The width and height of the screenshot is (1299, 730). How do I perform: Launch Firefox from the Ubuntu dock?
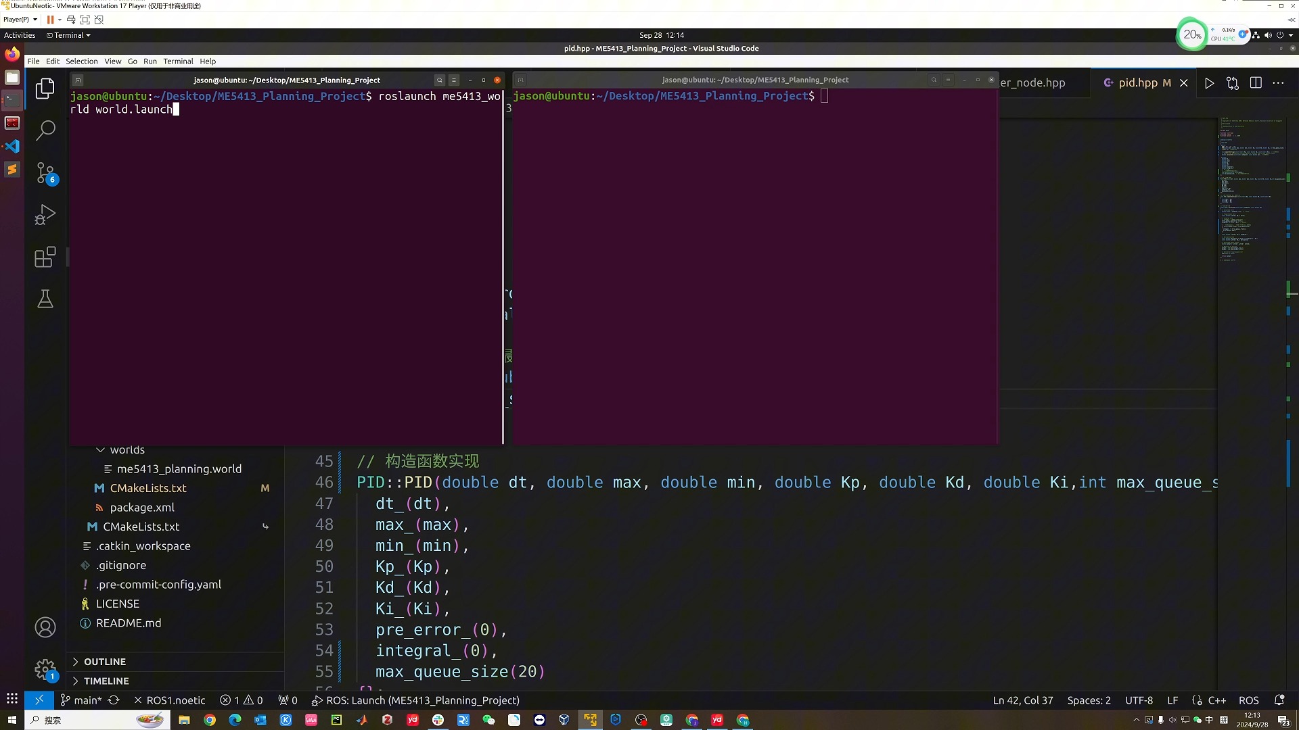click(x=12, y=54)
